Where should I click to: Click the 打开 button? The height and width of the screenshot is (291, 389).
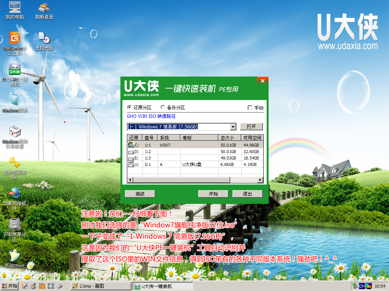pos(251,127)
